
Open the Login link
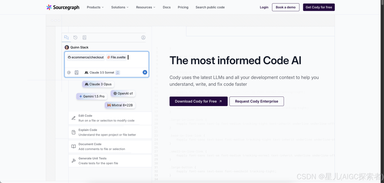[x=264, y=7]
